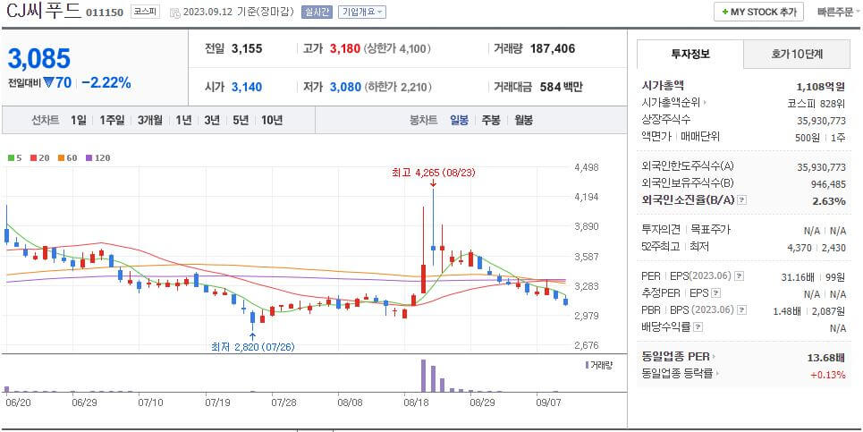Click the 거래량 value 187,406
Screen dimensions: 863x432
(553, 48)
